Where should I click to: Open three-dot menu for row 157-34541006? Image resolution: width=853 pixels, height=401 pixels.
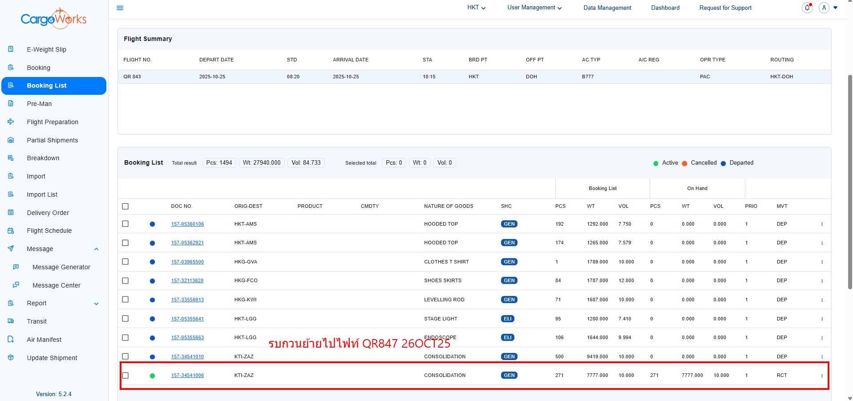point(822,376)
